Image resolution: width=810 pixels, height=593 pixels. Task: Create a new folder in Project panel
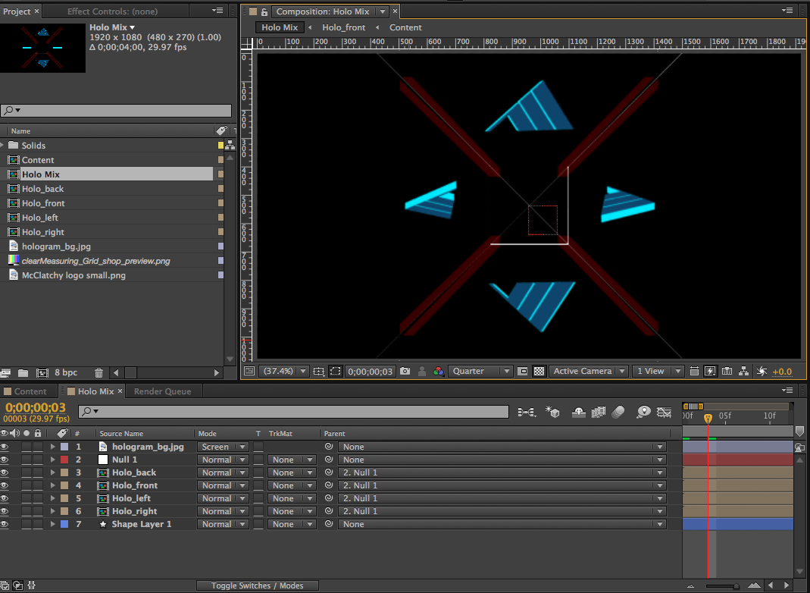coord(23,373)
